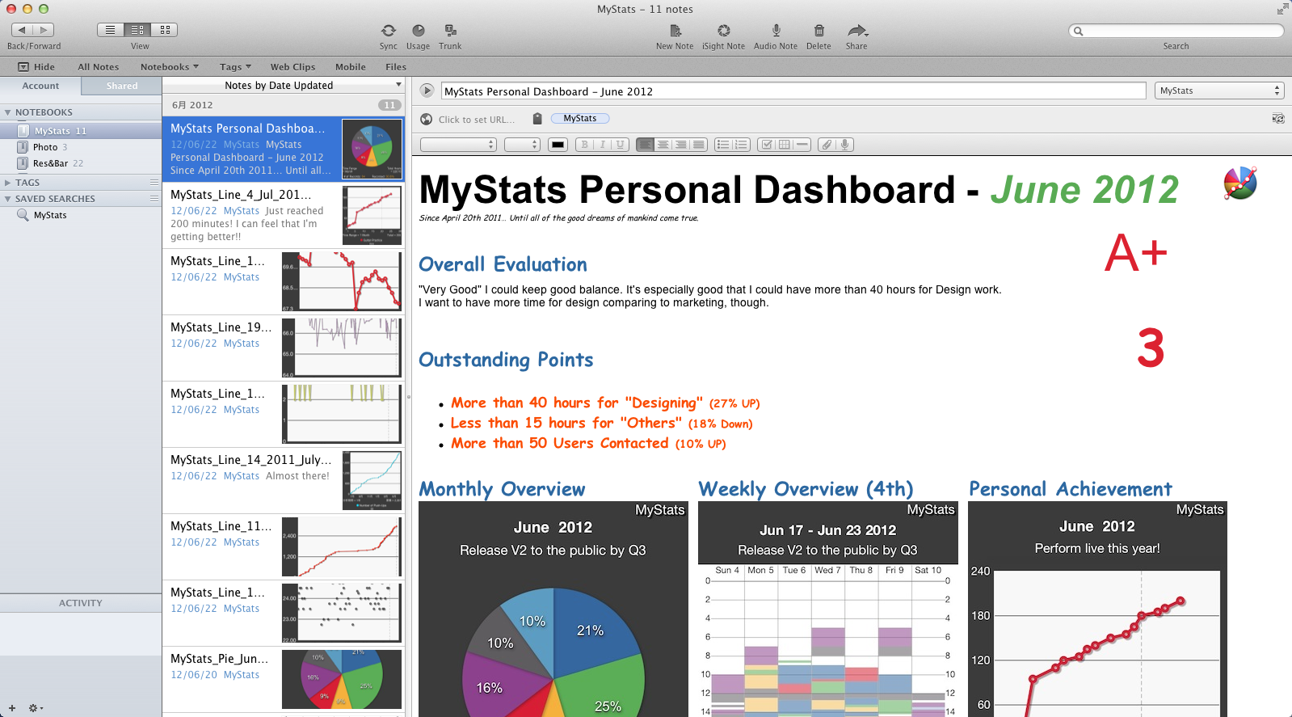Select Photo notebook in sidebar
The width and height of the screenshot is (1292, 717).
(81, 147)
